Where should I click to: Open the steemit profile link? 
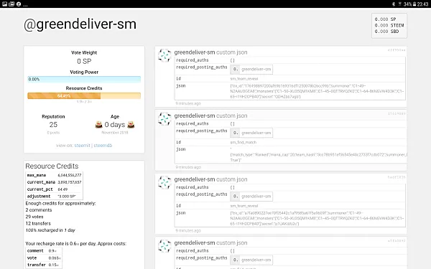pos(82,146)
